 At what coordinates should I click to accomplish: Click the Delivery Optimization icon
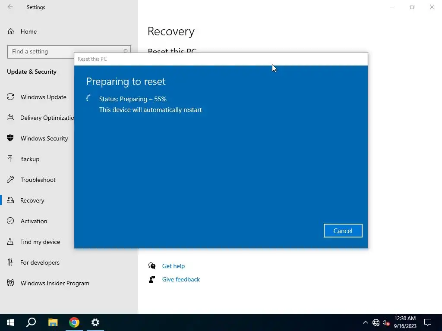pos(10,117)
